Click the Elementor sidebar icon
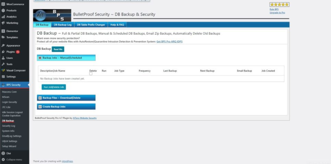331x164 pixels. (3, 31)
